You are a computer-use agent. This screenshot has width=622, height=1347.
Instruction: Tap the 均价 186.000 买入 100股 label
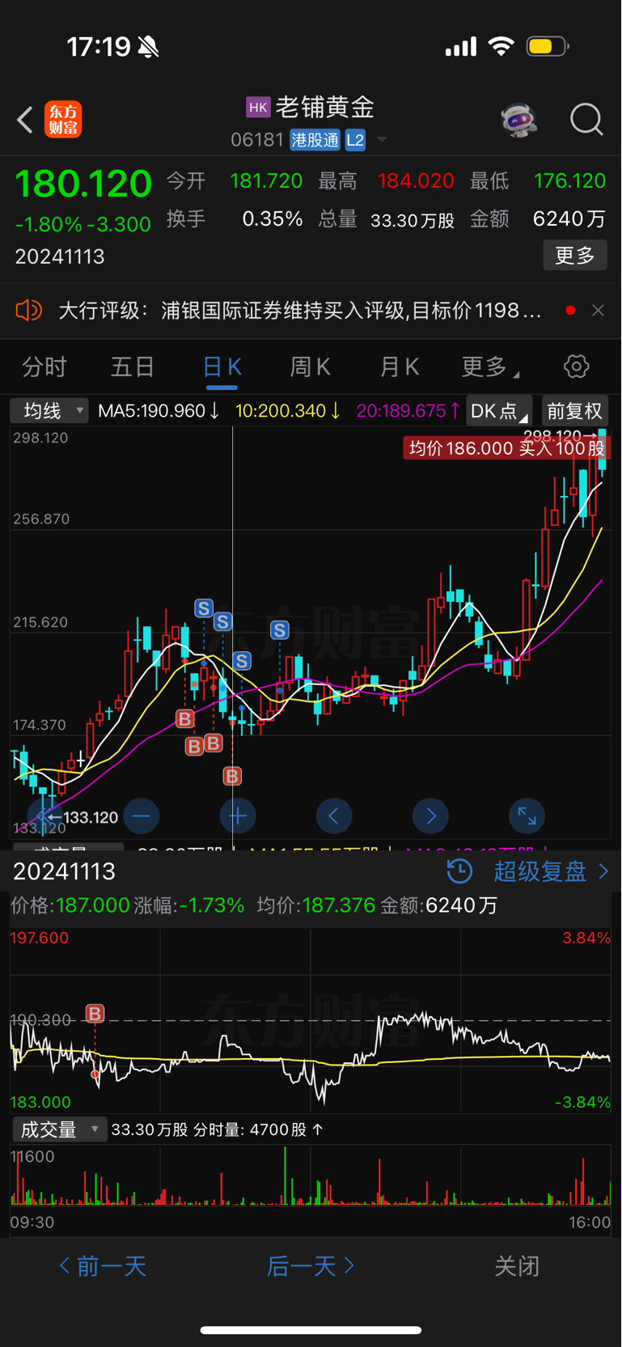click(506, 448)
